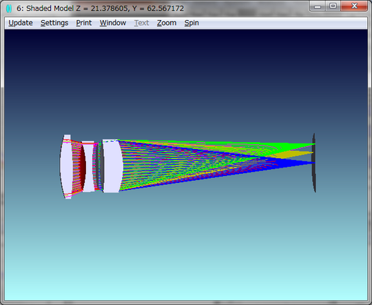Minimize the Shaded Model window

pyautogui.click(x=318, y=6)
